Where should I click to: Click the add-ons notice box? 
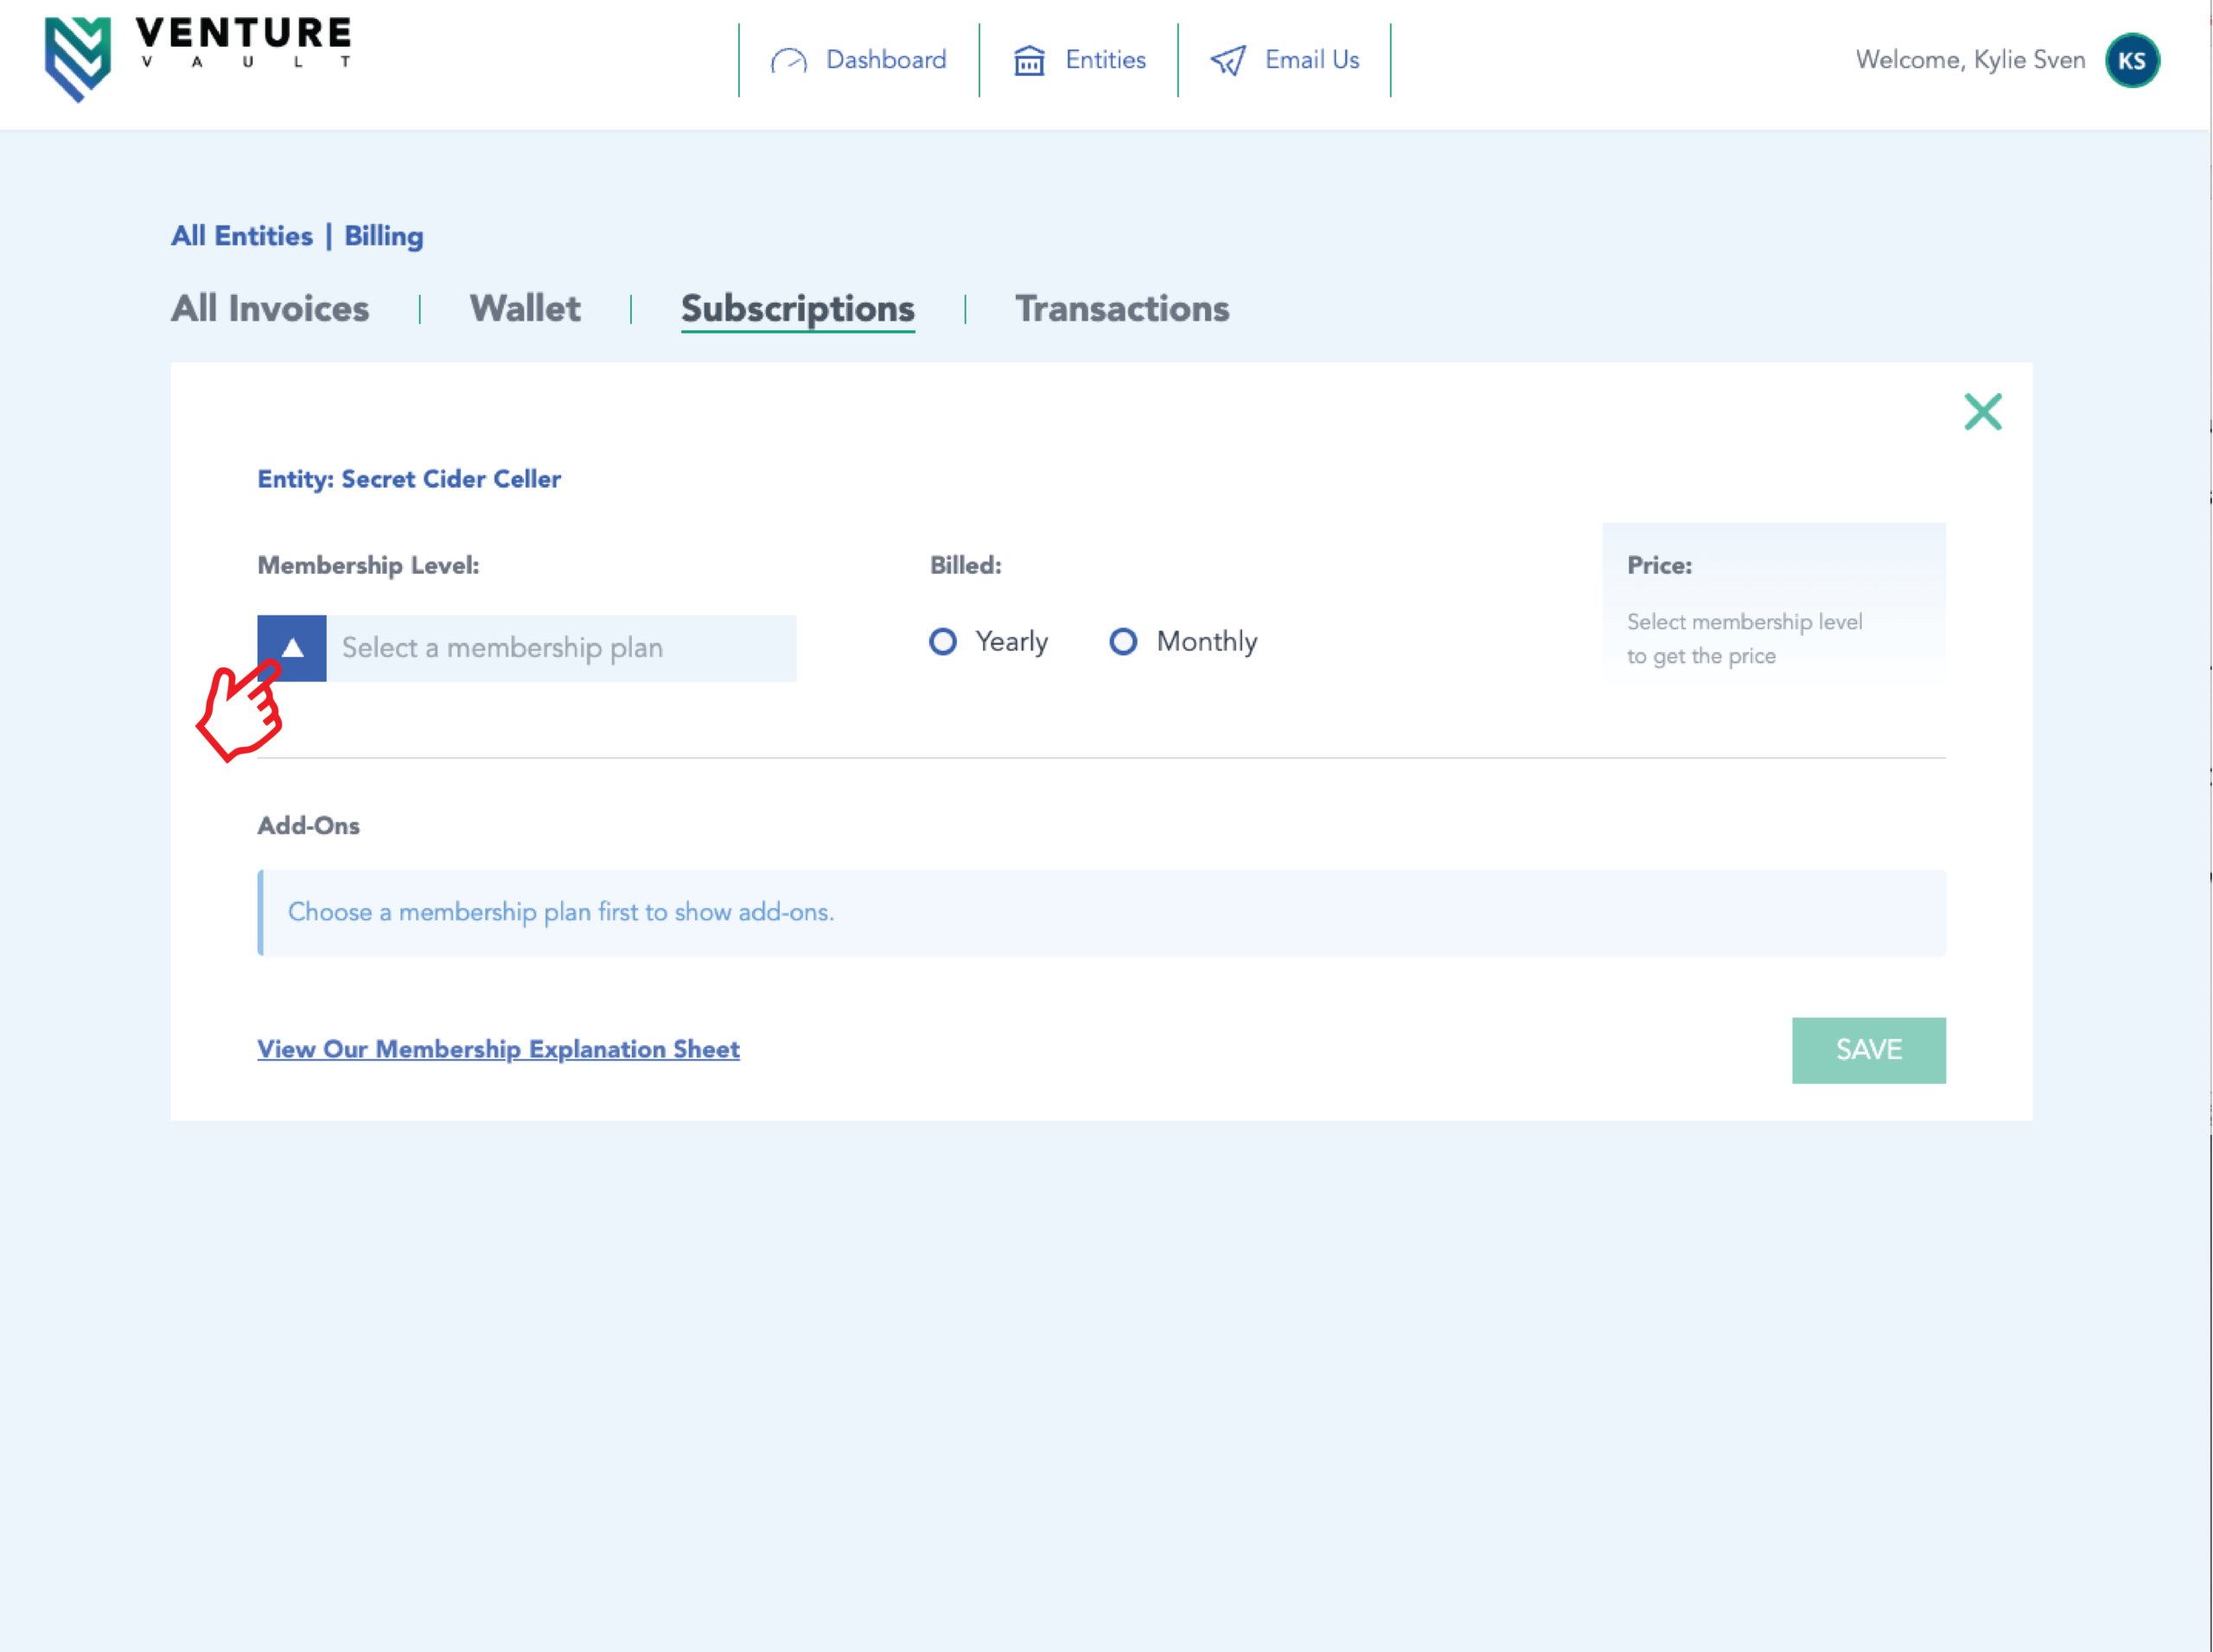tap(1101, 912)
